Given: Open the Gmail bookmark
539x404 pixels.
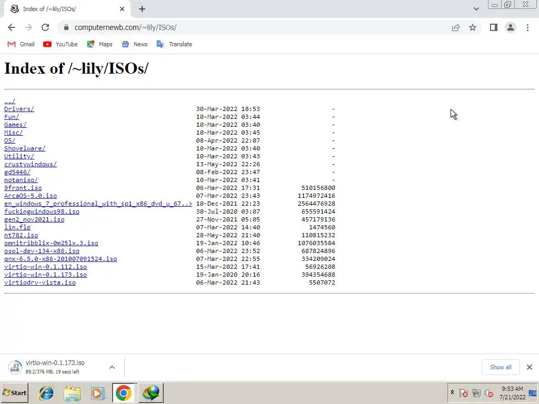Looking at the screenshot, I should coord(21,44).
